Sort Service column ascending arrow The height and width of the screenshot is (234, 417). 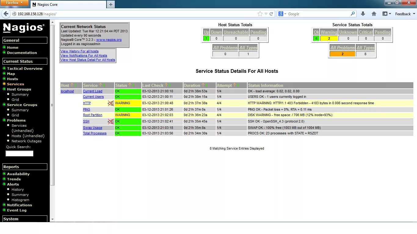pyautogui.click(x=100, y=85)
